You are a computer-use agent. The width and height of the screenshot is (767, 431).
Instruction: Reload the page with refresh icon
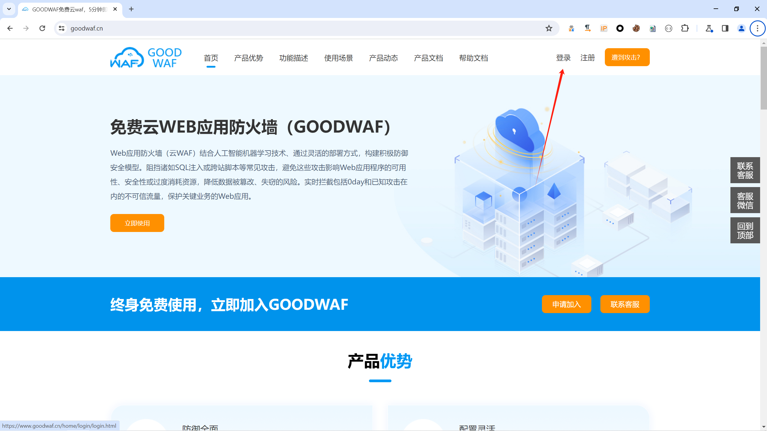pos(42,28)
